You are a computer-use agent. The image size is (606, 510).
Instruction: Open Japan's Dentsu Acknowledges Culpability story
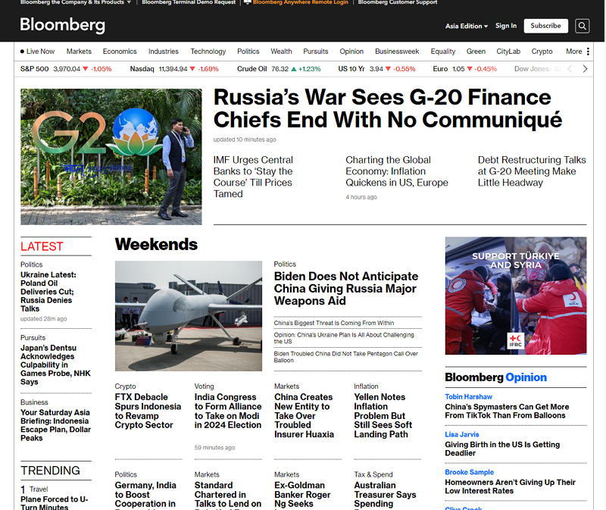click(x=55, y=365)
